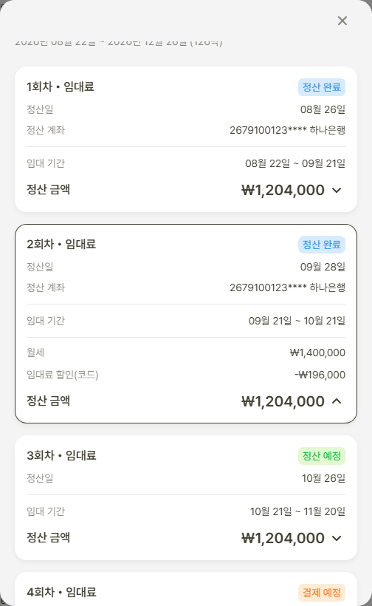Select the 2회차 임대료 card title

[x=61, y=244]
